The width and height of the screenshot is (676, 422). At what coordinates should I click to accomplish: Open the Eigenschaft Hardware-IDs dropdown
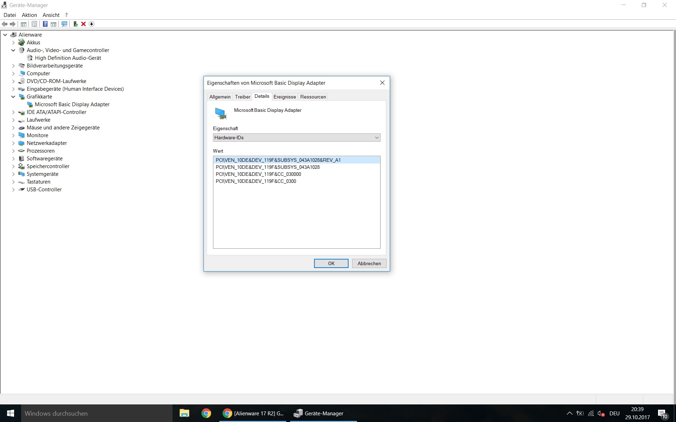pyautogui.click(x=296, y=138)
